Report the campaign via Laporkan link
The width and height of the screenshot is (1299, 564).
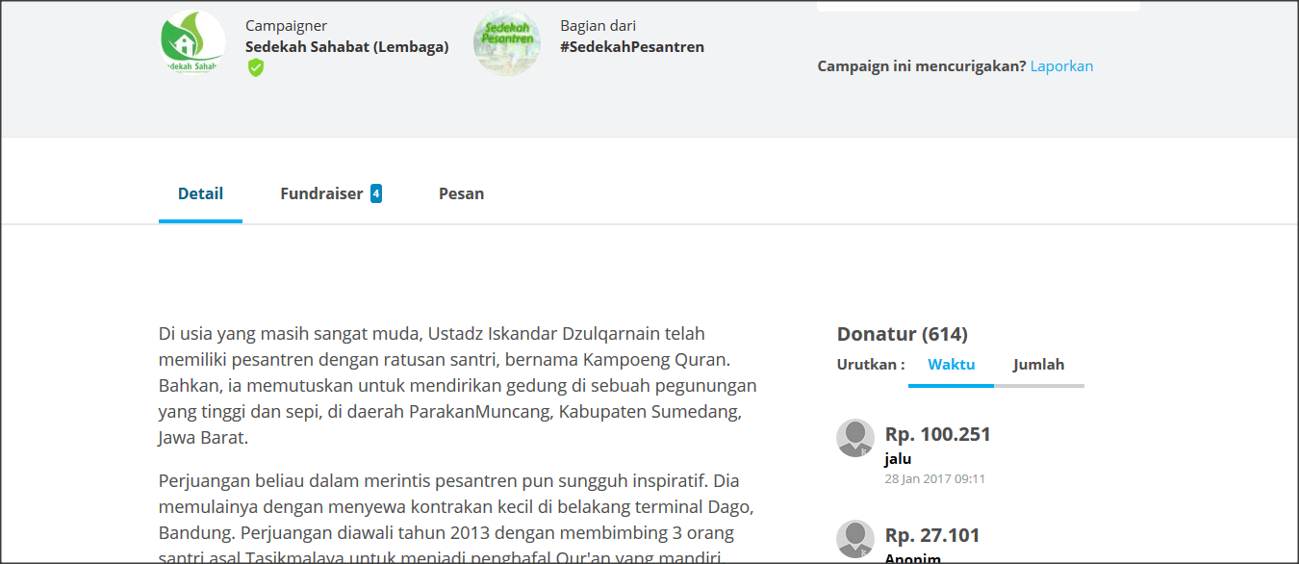(1061, 66)
